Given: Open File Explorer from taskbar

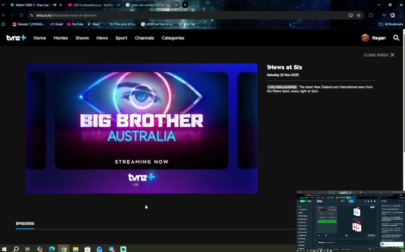Looking at the screenshot, I should (75, 249).
